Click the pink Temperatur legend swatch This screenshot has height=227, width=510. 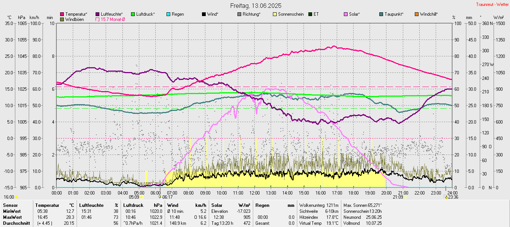click(62, 14)
